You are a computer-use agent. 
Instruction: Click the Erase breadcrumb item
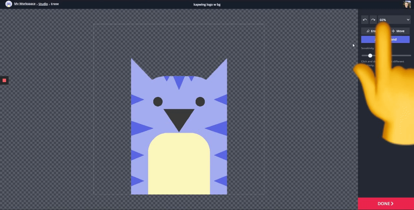[x=55, y=4]
